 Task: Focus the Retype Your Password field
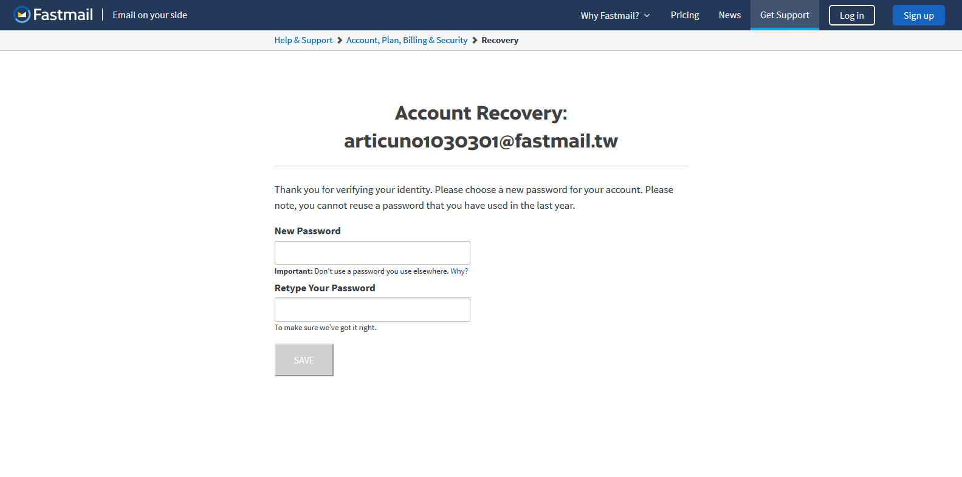372,310
